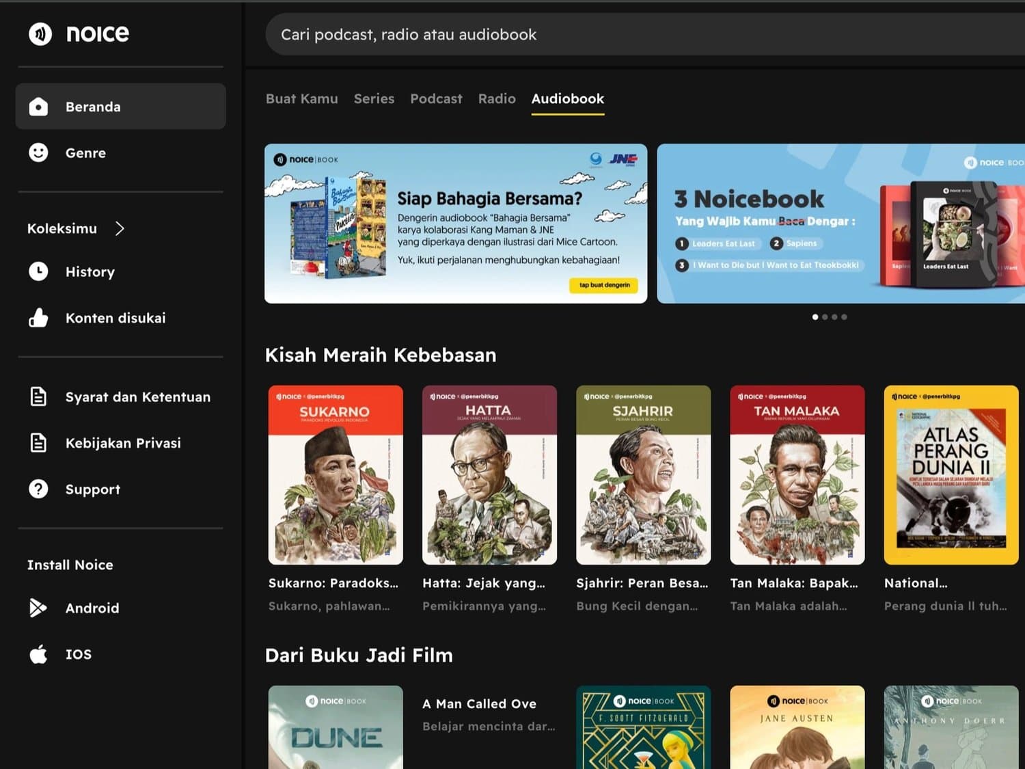Click the 'tap buat dengerin' yellow button
Viewport: 1025px width, 769px height.
point(605,285)
